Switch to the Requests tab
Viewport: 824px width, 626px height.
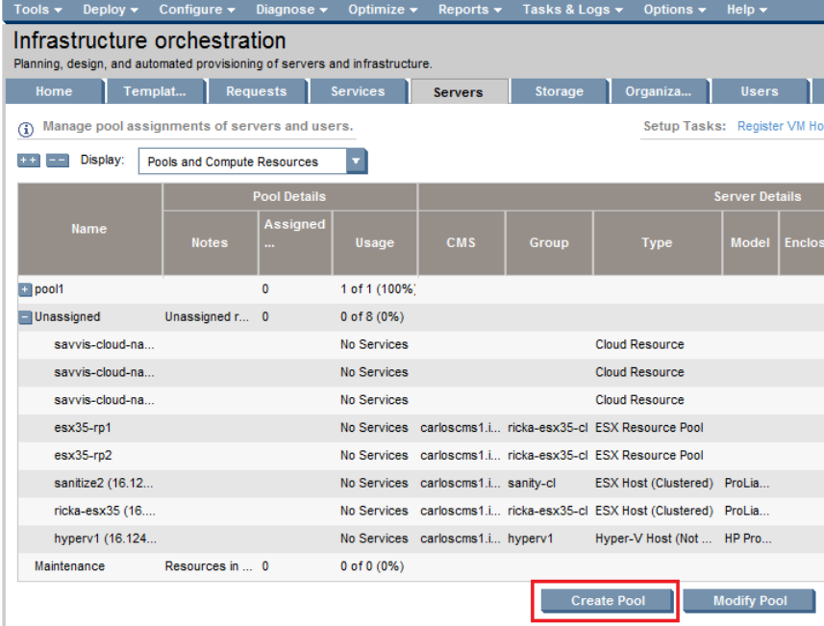pos(256,92)
